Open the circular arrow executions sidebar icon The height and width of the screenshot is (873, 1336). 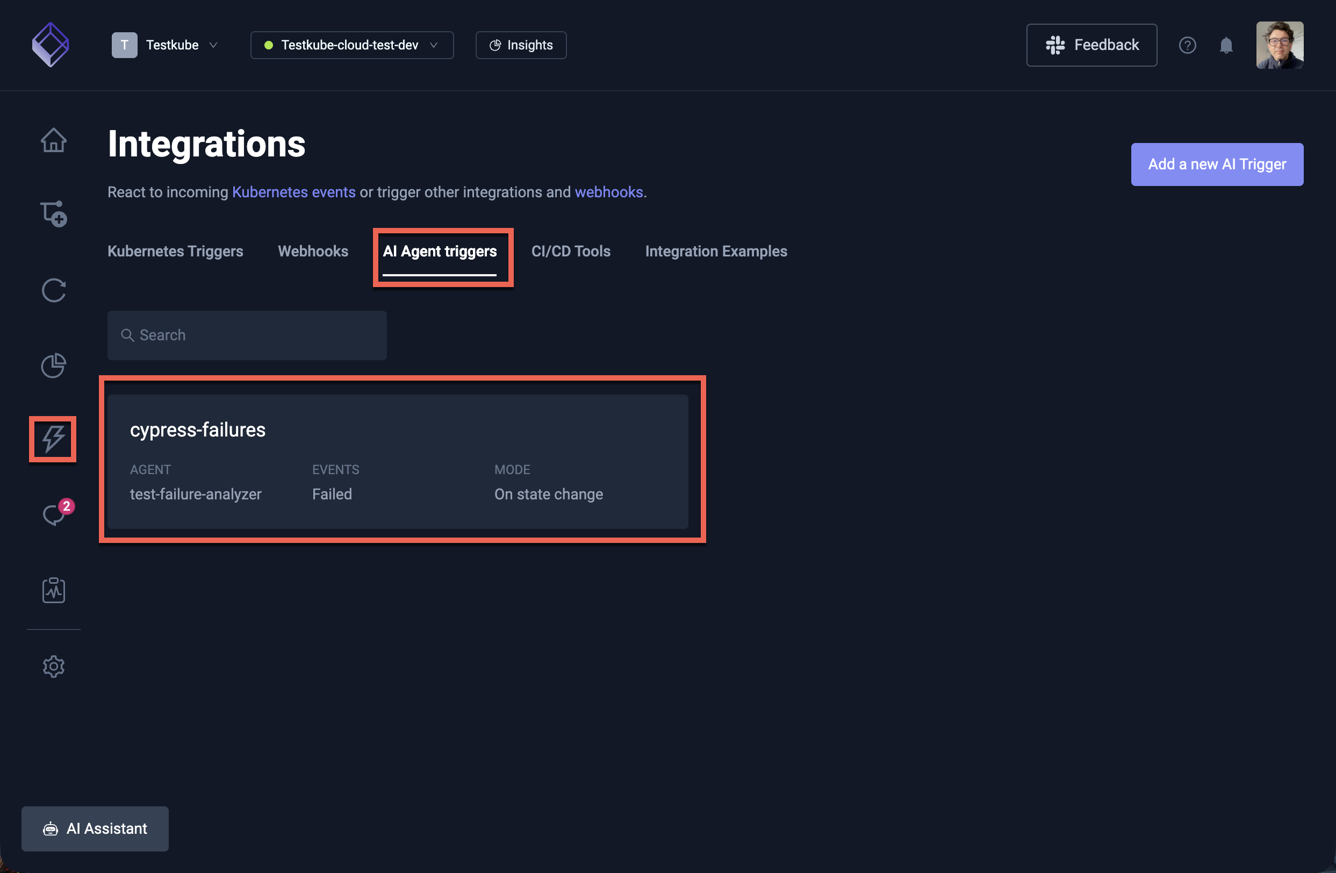53,290
